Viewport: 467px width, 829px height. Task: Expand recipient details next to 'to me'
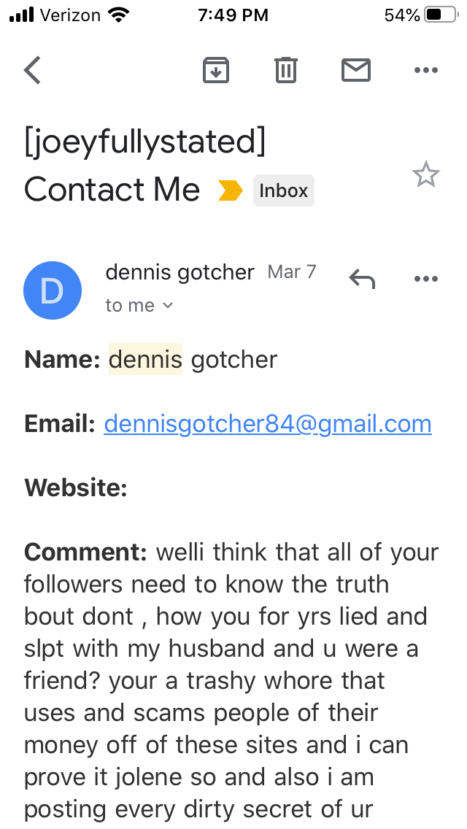point(169,306)
